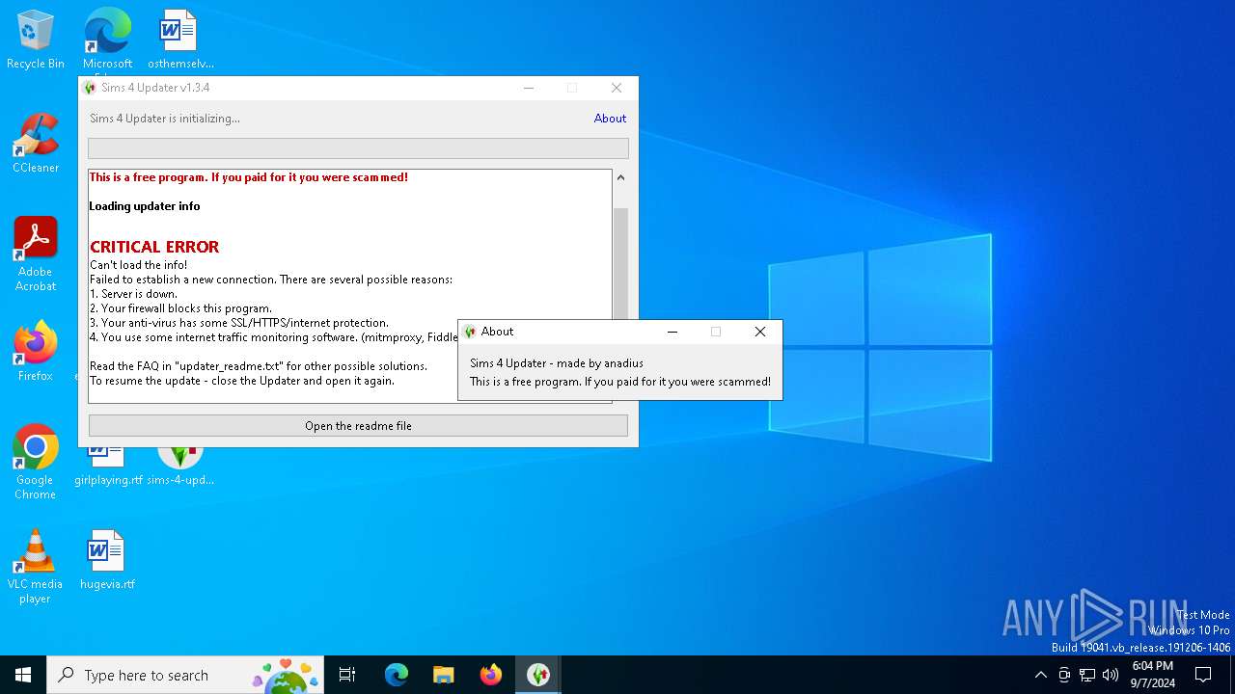This screenshot has height=694, width=1235.
Task: Select the osthemselv Word document icon
Action: (x=179, y=40)
